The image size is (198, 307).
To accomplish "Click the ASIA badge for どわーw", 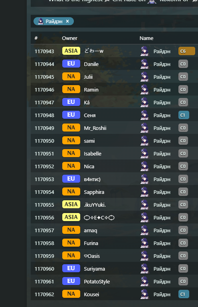I will click(x=71, y=51).
